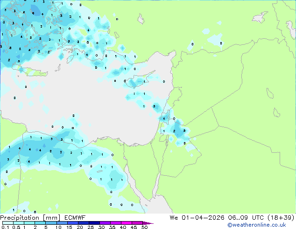Image resolution: width=296 pixels, height=229 pixels.
Task: Click the 5–10 mm legend color box
Action: point(51,223)
